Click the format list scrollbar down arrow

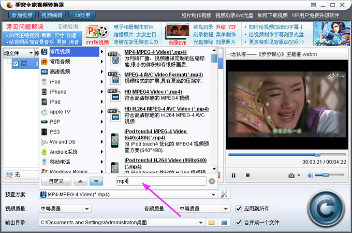[214, 169]
